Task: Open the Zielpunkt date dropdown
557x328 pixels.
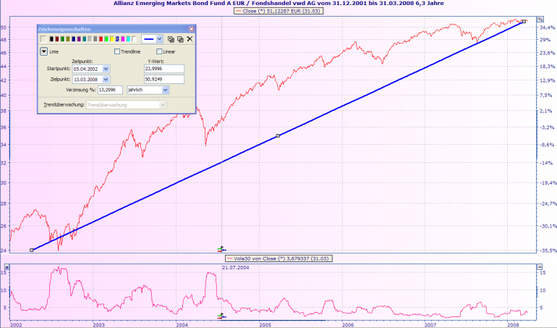Action: 106,79
